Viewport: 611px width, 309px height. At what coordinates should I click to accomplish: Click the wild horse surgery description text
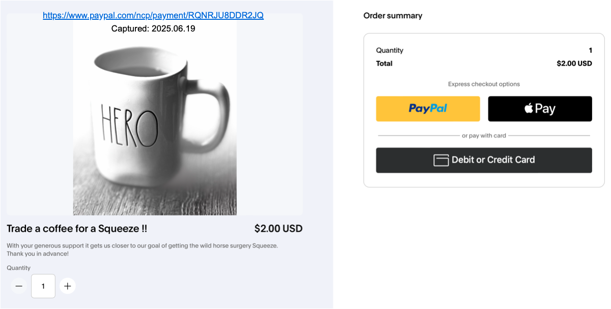142,246
